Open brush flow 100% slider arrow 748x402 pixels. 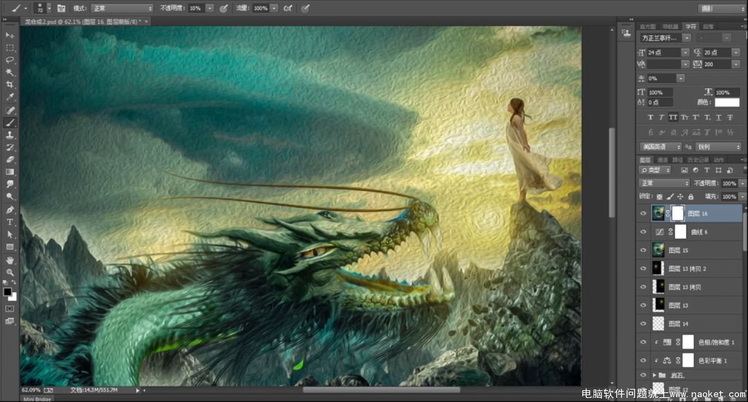click(x=274, y=8)
